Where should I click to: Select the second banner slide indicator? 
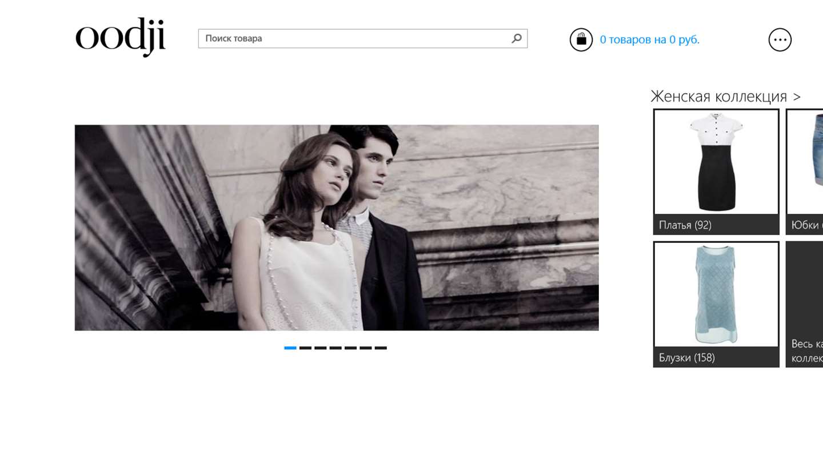coord(305,348)
